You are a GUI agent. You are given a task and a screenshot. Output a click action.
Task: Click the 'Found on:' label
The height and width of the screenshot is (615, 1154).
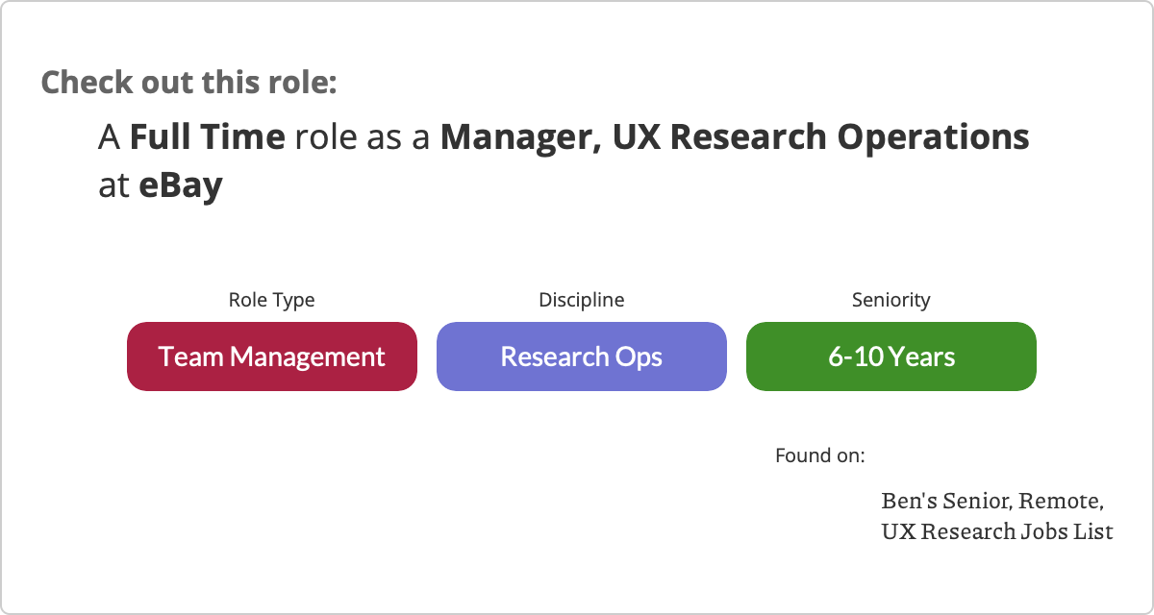pos(820,455)
